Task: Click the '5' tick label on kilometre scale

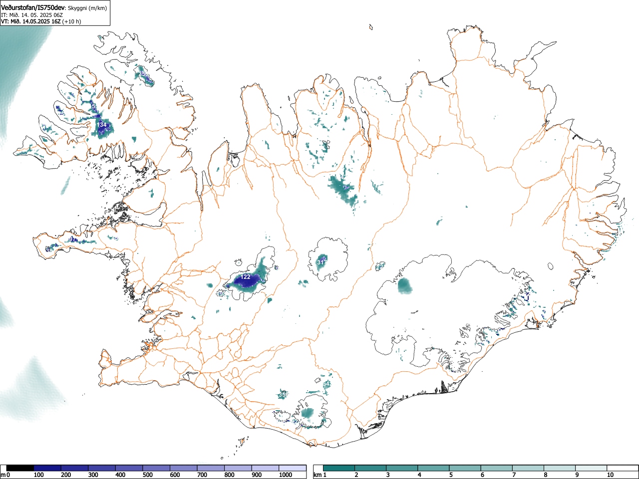Action: click(450, 475)
